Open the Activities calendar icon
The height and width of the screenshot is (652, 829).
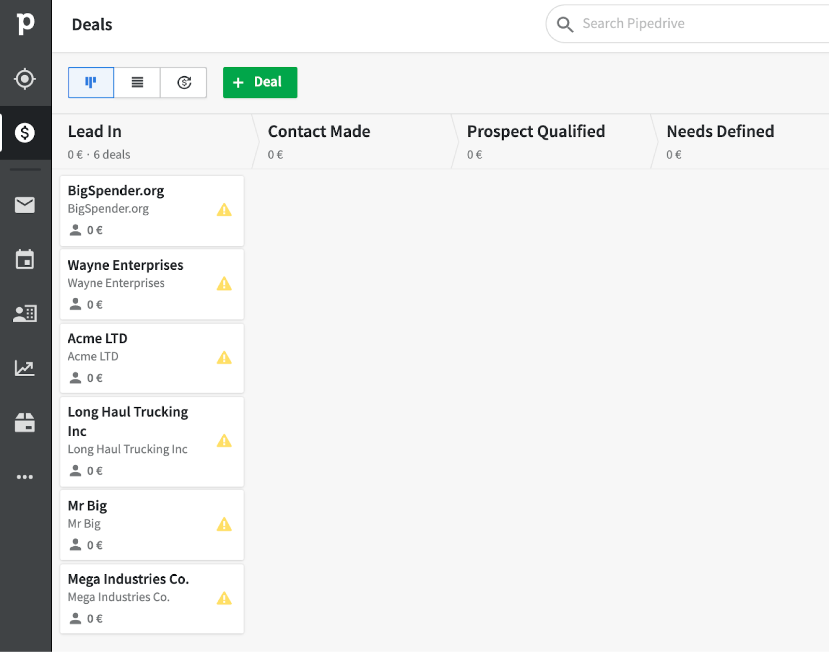[25, 259]
